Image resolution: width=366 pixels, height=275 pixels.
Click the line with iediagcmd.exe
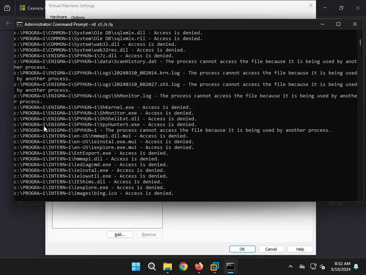pyautogui.click(x=91, y=164)
